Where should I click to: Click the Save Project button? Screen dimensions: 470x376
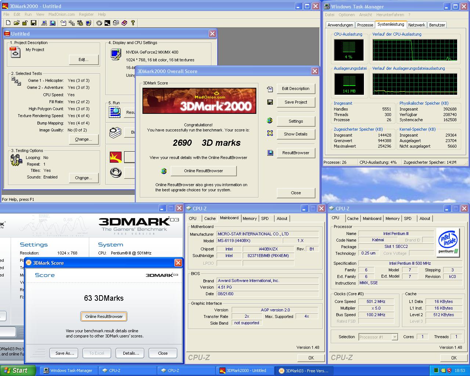point(296,102)
